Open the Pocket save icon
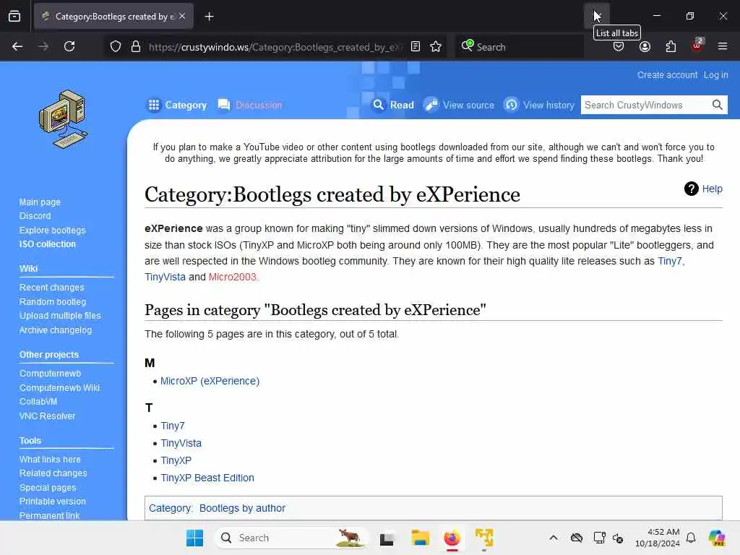 619,47
